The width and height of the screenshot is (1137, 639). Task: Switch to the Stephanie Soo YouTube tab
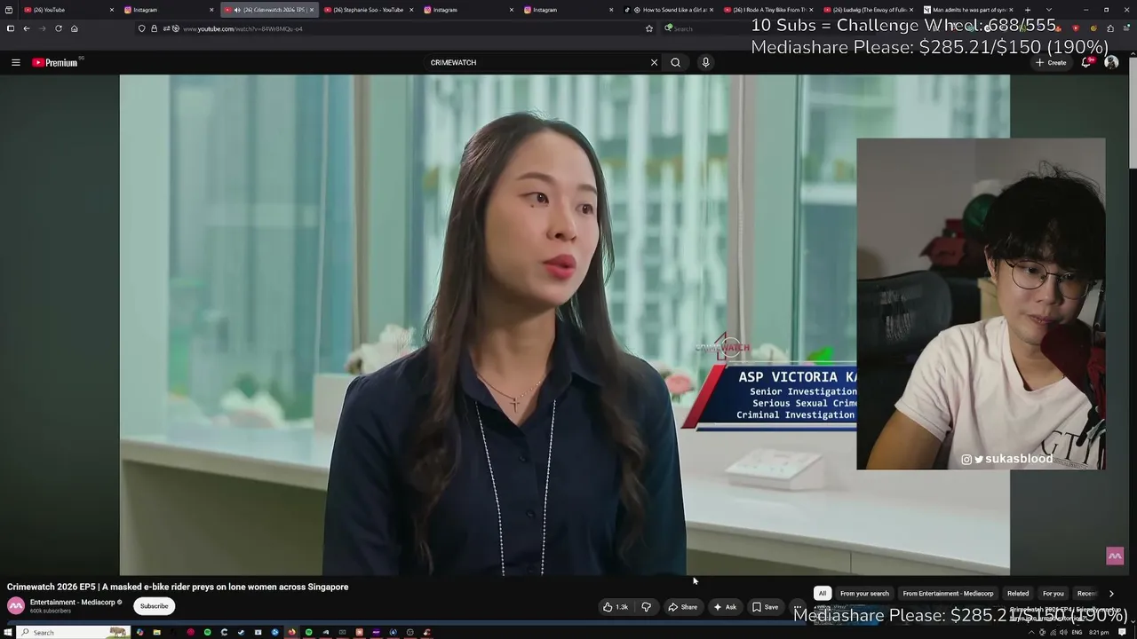pyautogui.click(x=368, y=10)
